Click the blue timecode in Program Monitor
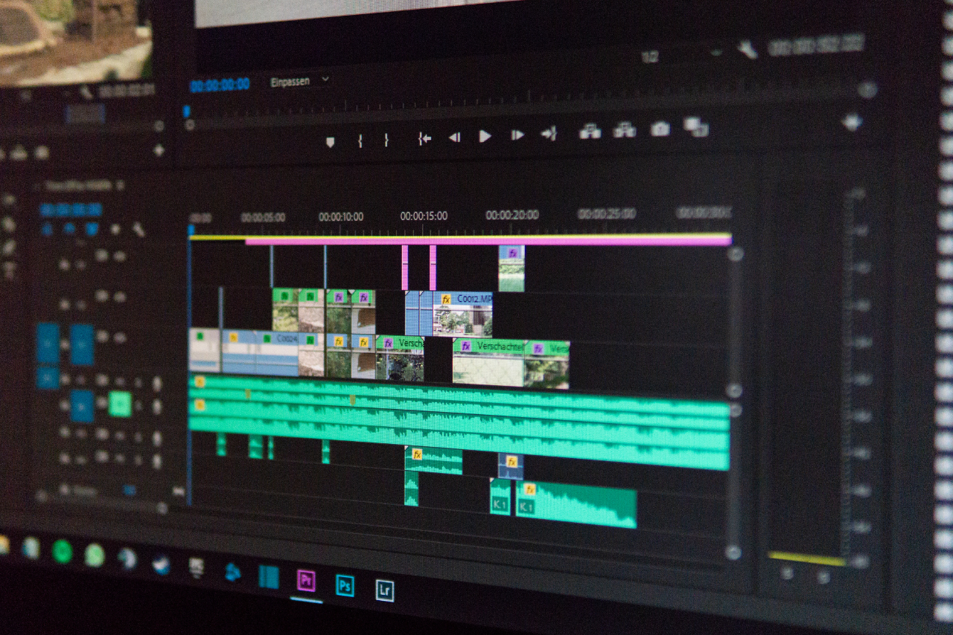Viewport: 953px width, 635px height. point(219,86)
